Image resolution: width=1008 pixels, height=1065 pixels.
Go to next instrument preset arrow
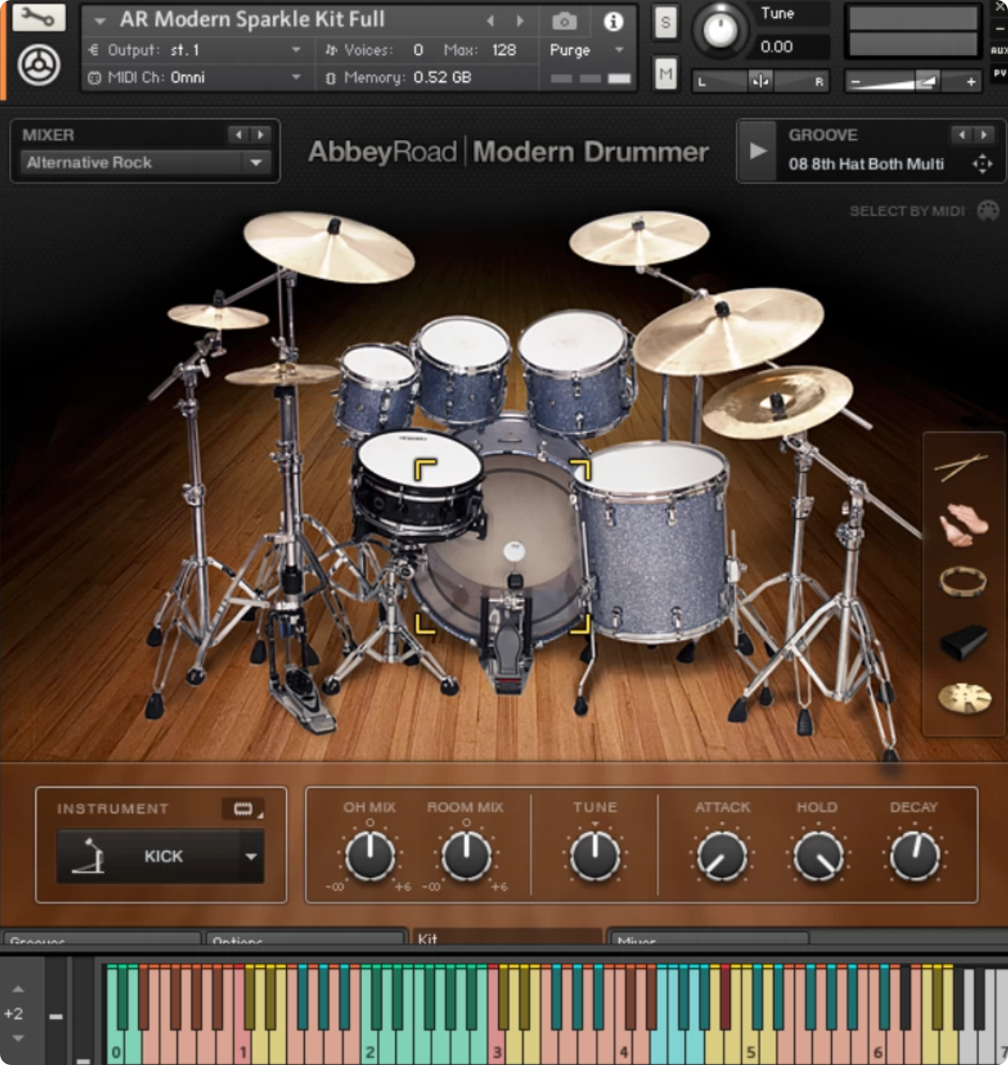pos(521,21)
